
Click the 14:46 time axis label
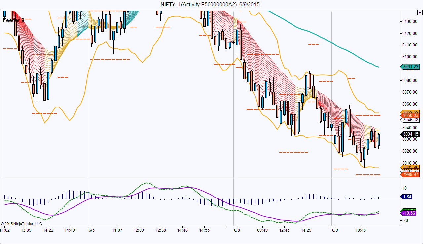pyautogui.click(x=182, y=230)
